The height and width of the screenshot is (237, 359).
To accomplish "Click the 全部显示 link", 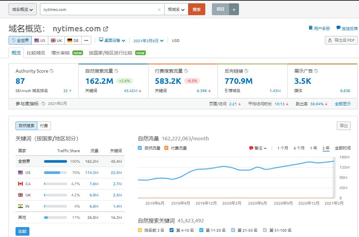I will (343, 104).
